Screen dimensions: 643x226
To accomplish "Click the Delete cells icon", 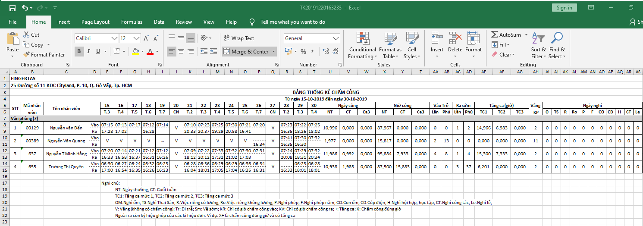I will tap(455, 42).
